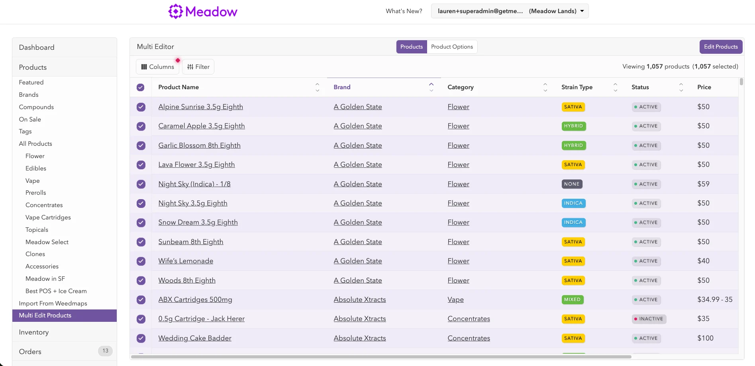Click the red notification dot on Columns

[178, 61]
